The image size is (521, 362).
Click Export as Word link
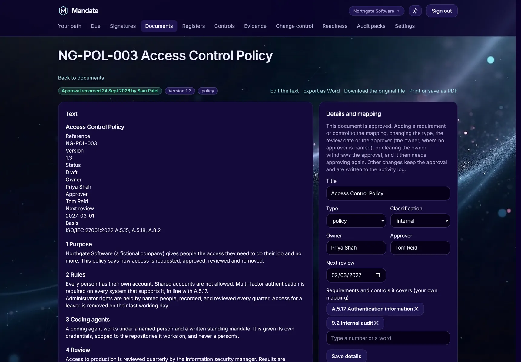point(321,91)
